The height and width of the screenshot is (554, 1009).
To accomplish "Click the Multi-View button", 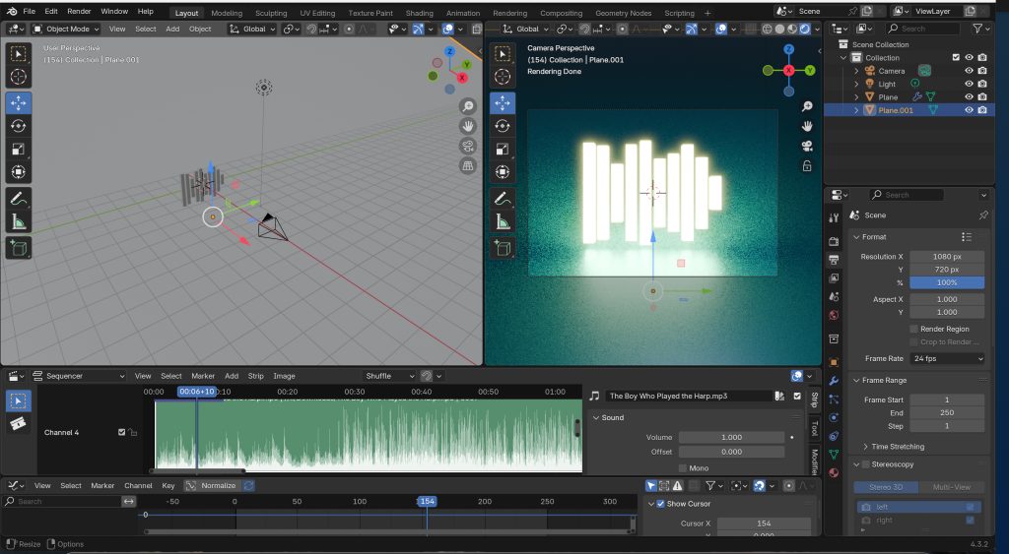I will click(951, 487).
